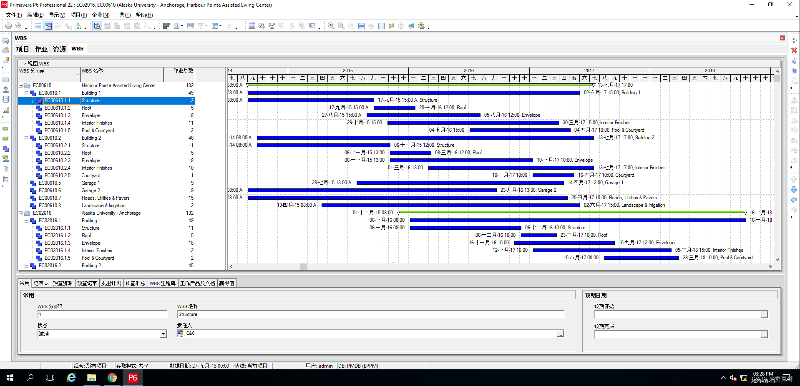Image resolution: width=800 pixels, height=386 pixels.
Task: Collapse the EC00610 project node
Action: pos(21,85)
